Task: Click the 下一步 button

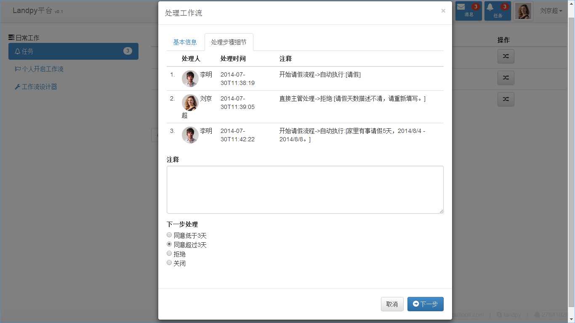Action: pos(425,304)
